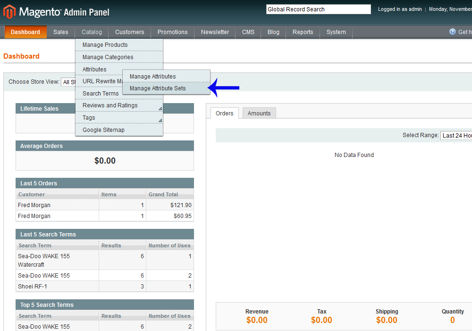Open the CMS menu
Screen dimensions: 472x331
pos(248,32)
